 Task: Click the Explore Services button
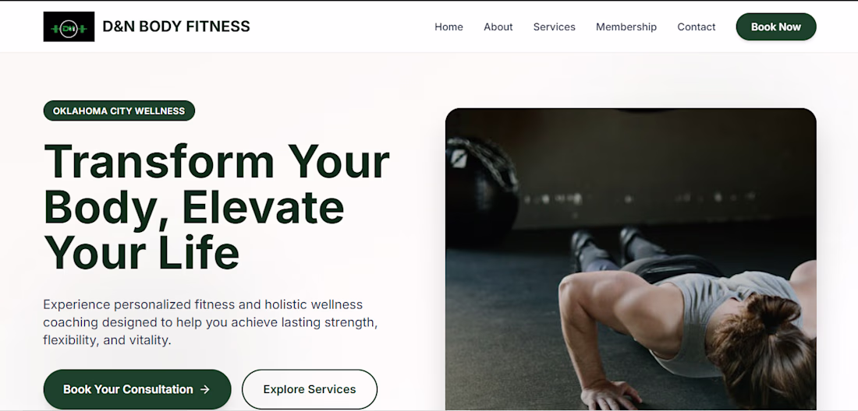[310, 389]
